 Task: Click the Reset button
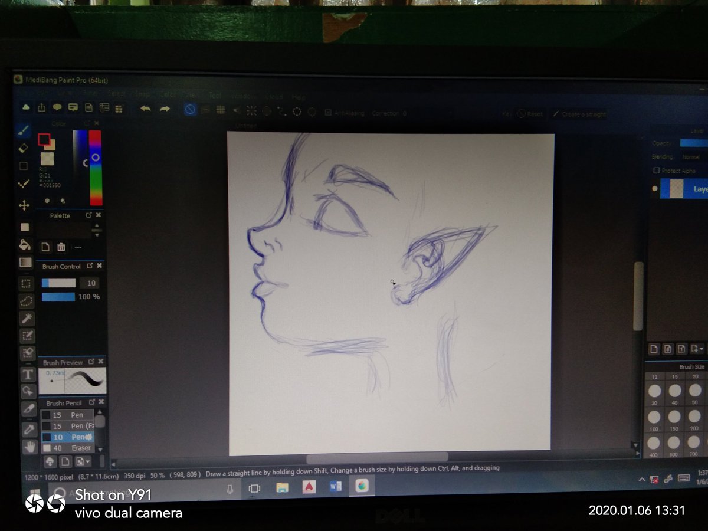(530, 114)
